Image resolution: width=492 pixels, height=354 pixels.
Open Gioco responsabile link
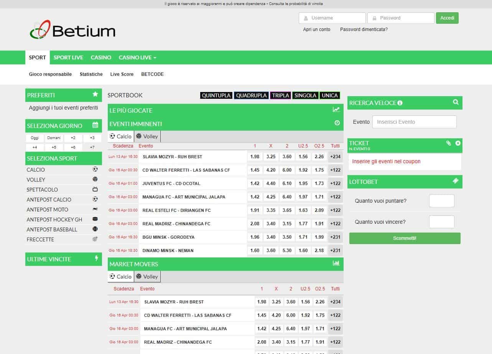click(50, 74)
